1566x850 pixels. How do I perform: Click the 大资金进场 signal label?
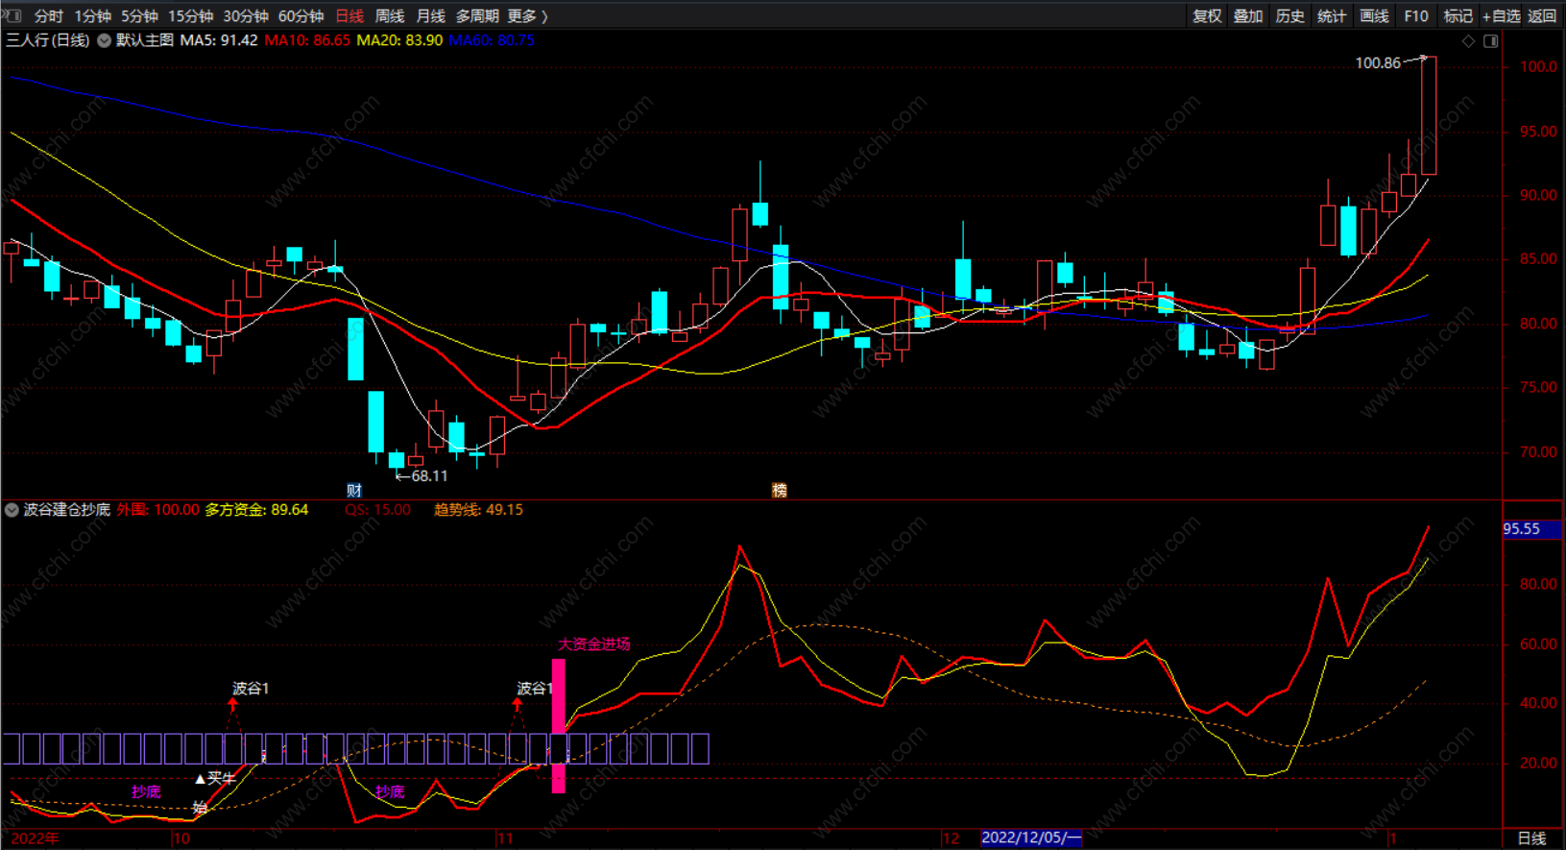(594, 644)
